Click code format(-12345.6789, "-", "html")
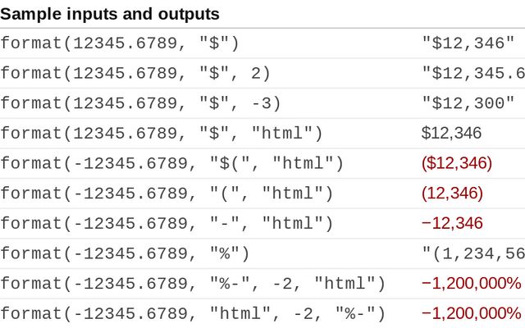 point(167,223)
